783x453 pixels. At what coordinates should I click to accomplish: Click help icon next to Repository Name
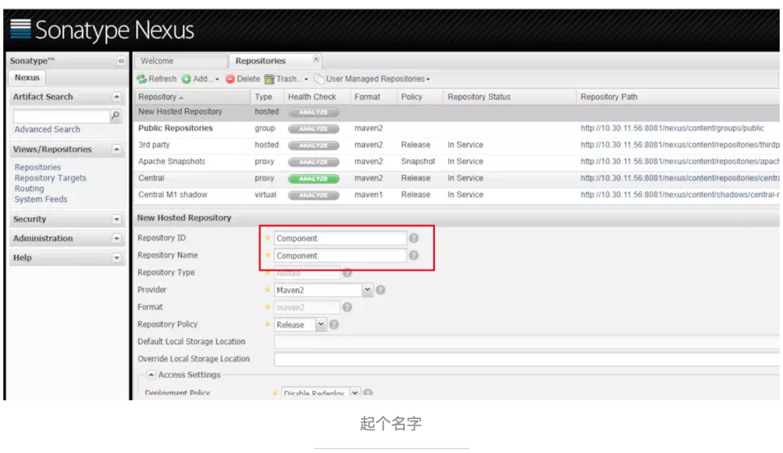coord(414,255)
